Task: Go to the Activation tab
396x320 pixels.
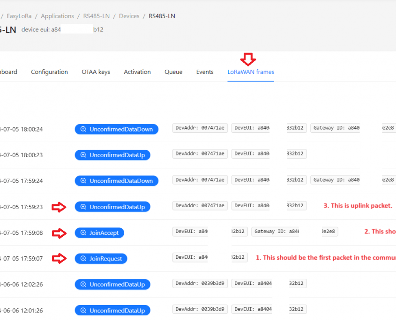Action: pyautogui.click(x=137, y=72)
